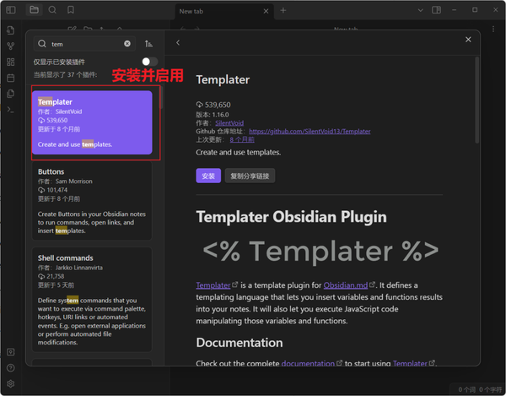Select the Shell commands plugin card
This screenshot has width=506, height=396.
[92, 300]
